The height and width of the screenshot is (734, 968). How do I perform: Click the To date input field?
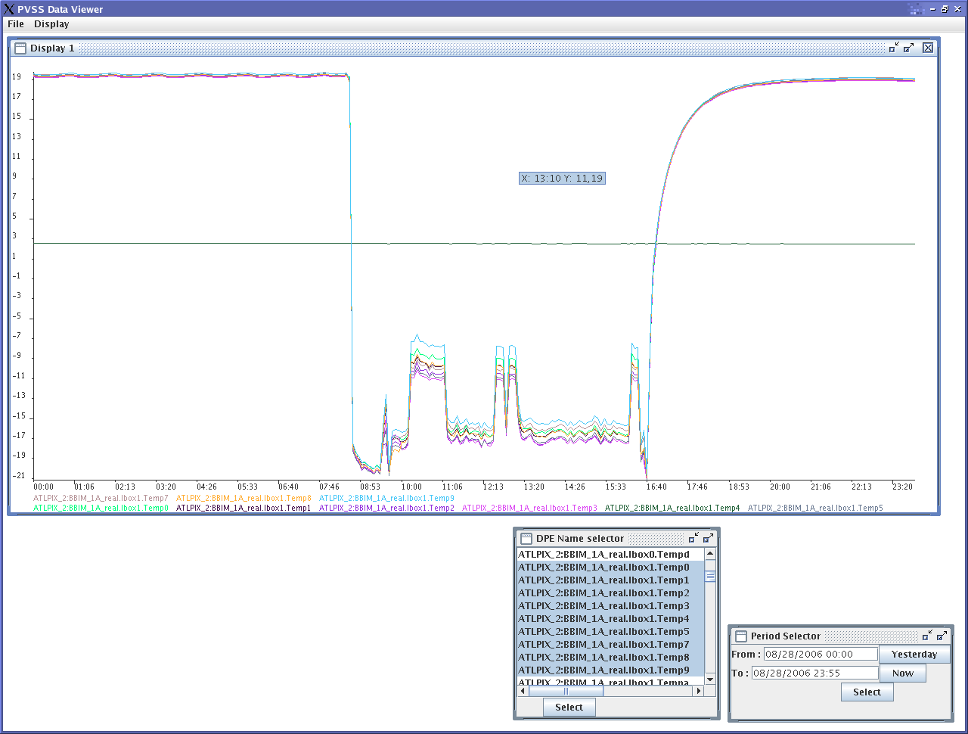tap(814, 673)
